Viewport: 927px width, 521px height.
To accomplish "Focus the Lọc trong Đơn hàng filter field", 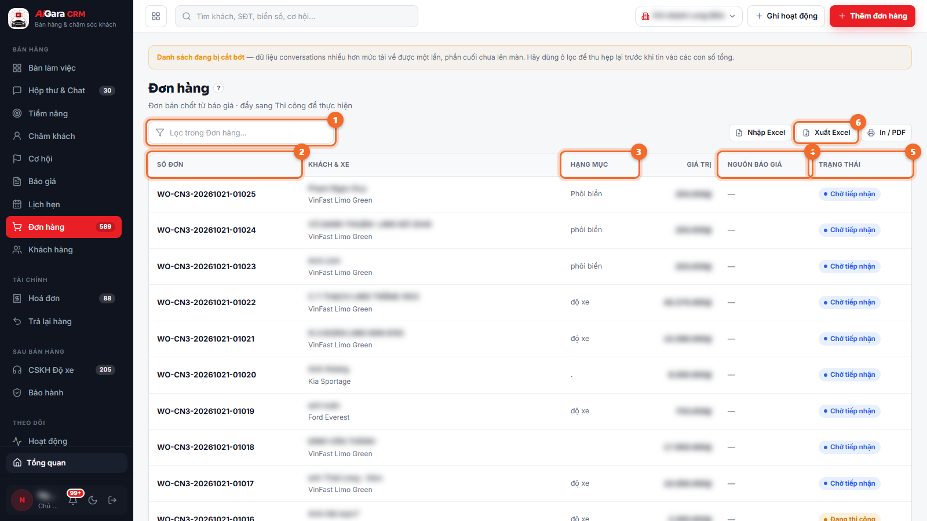I will coord(241,133).
